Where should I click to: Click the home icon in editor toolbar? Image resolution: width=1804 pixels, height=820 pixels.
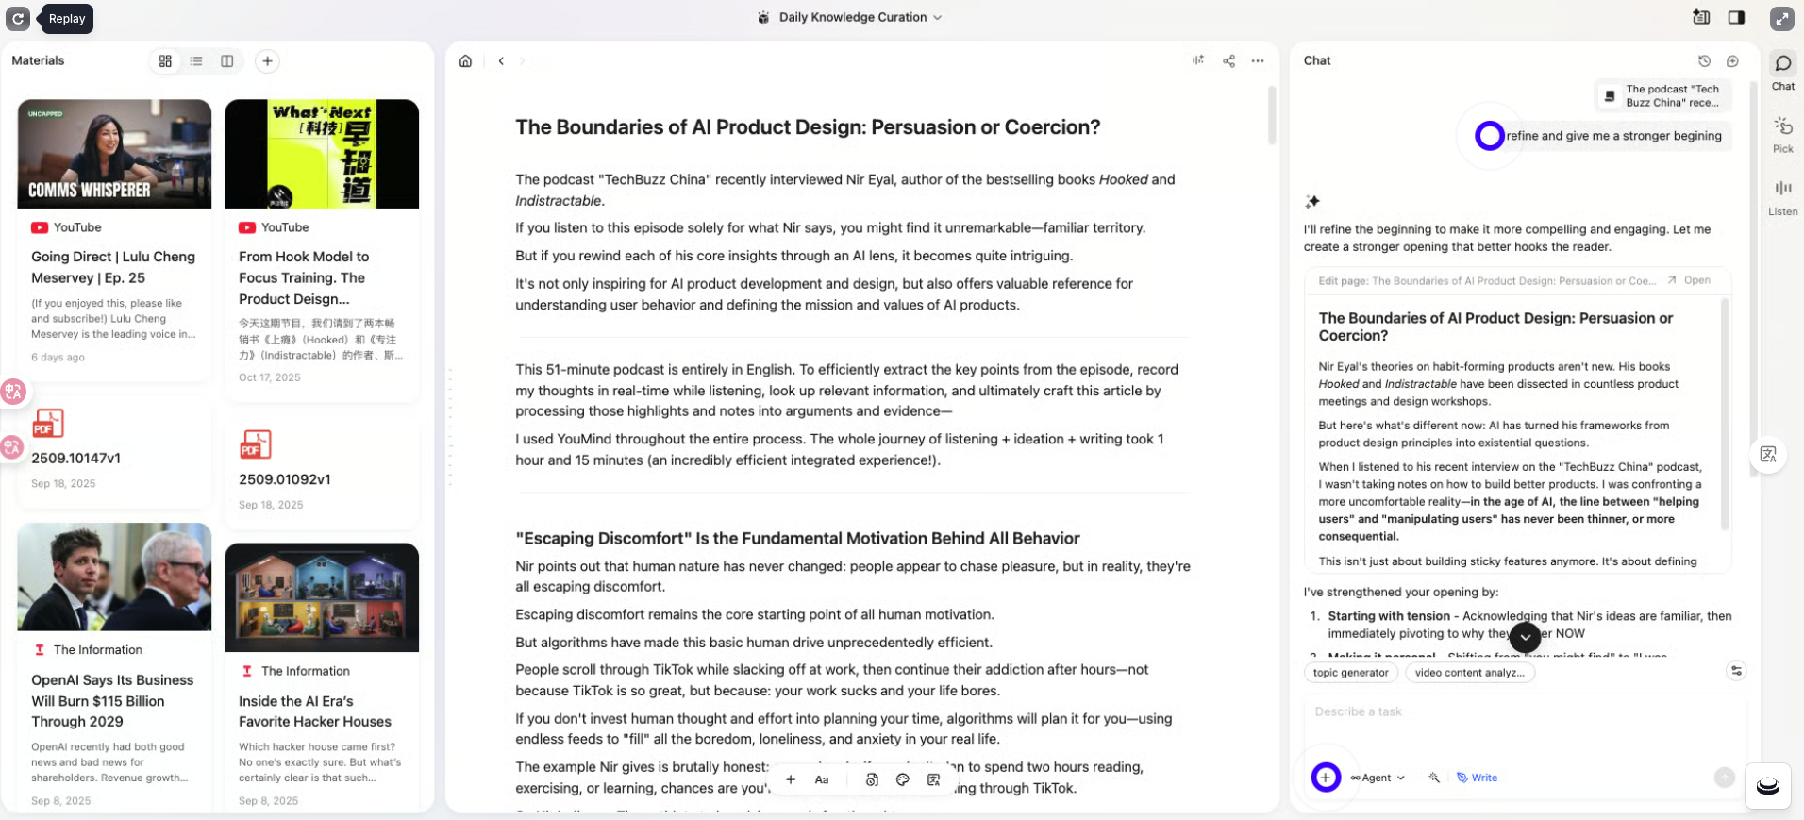[x=465, y=61]
